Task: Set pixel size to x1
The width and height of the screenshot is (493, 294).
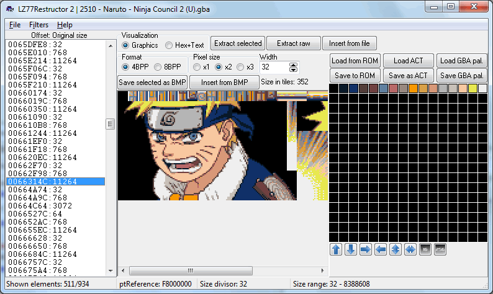Action: coord(202,67)
